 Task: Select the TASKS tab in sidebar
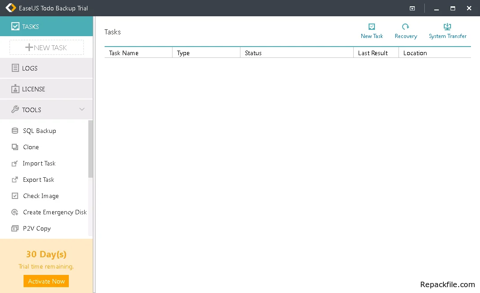pos(46,26)
